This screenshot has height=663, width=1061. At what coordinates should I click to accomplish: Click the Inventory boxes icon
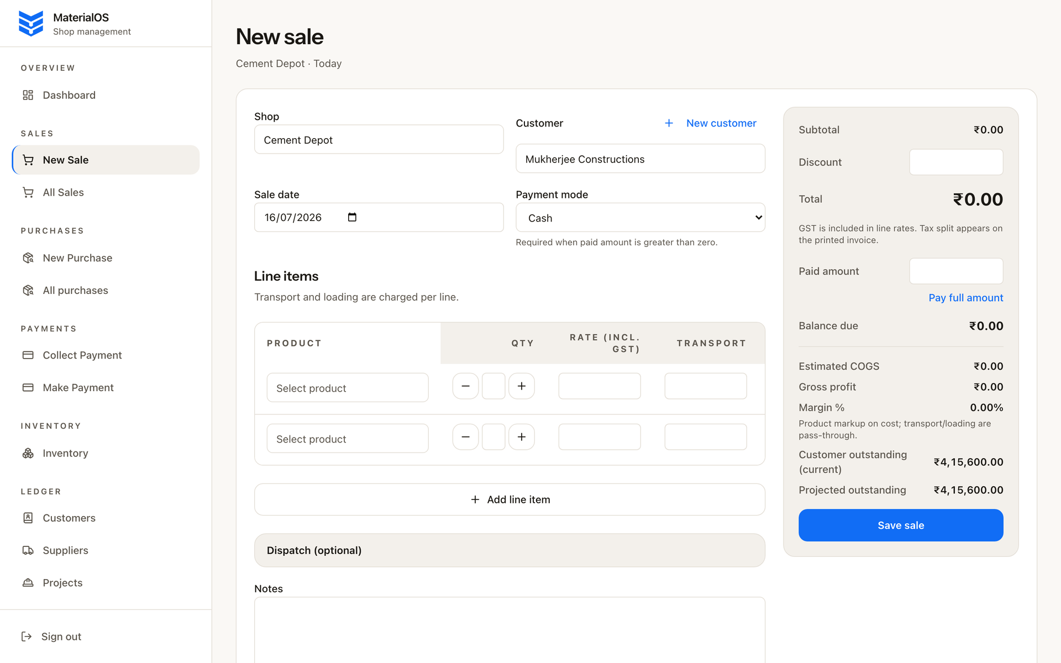[28, 453]
